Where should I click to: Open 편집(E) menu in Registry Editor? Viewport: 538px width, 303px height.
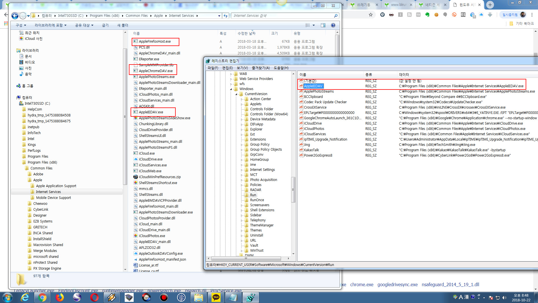click(228, 68)
